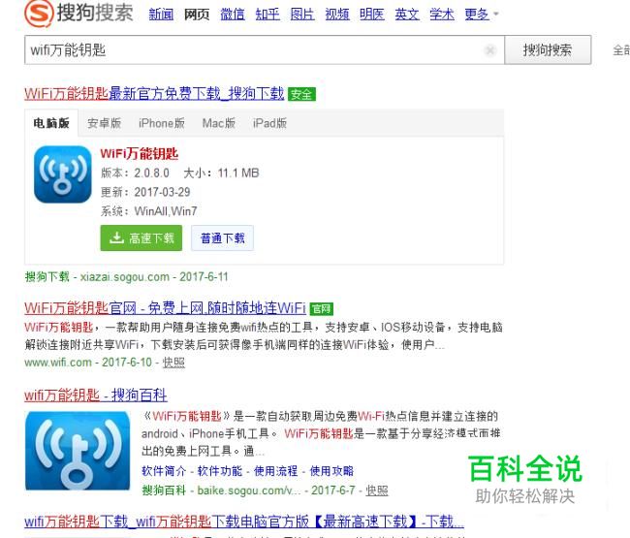The height and width of the screenshot is (538, 630).
Task: Open 使用流程 baike section link
Action: point(275,471)
